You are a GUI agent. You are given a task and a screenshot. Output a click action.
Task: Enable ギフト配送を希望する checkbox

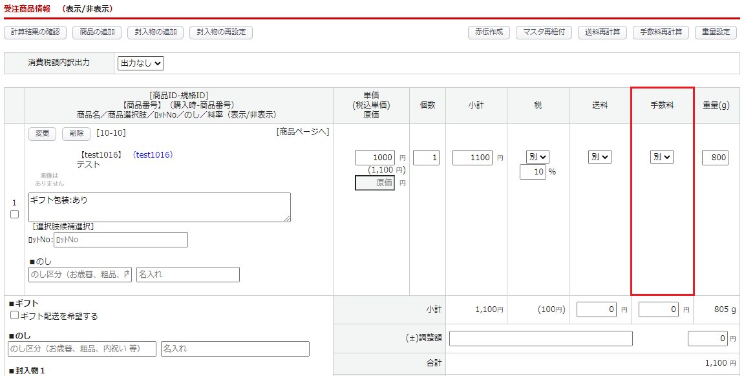[x=15, y=316]
